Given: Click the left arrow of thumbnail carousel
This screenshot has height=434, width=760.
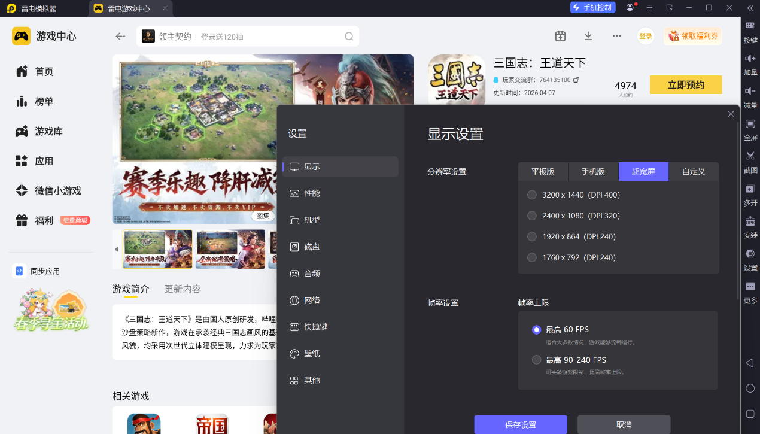Looking at the screenshot, I should (x=117, y=249).
